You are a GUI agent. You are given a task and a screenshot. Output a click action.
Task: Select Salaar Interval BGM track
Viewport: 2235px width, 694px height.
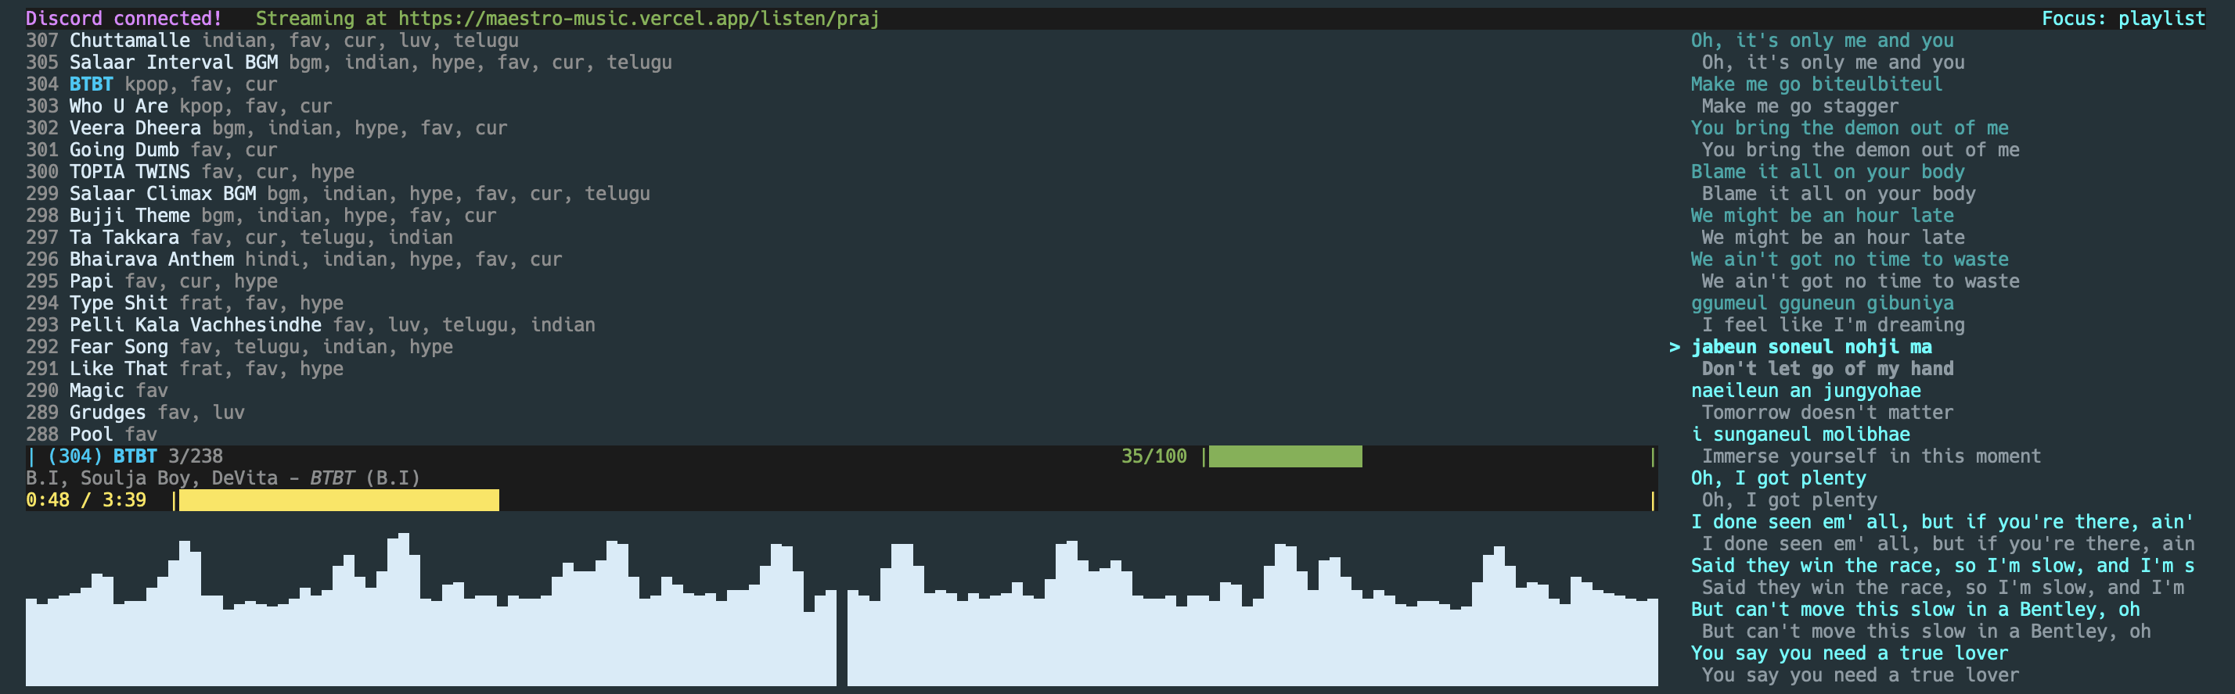point(174,63)
